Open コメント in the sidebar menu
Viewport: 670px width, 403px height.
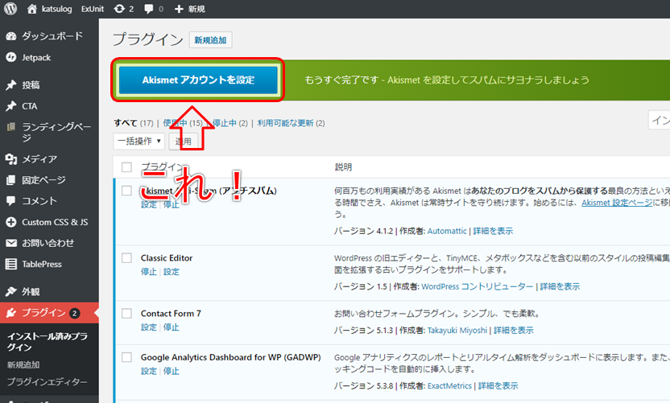coord(39,200)
